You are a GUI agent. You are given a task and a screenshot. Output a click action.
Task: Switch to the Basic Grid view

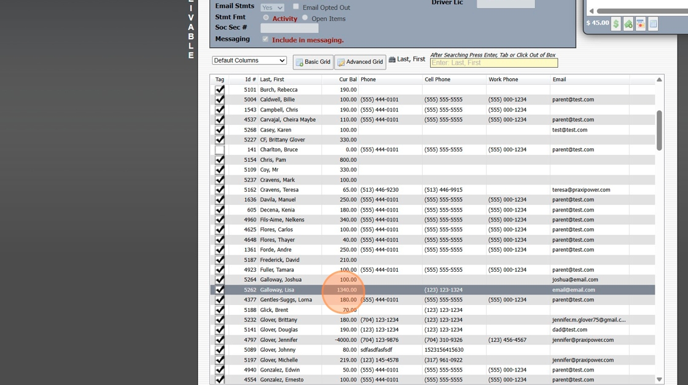click(313, 62)
